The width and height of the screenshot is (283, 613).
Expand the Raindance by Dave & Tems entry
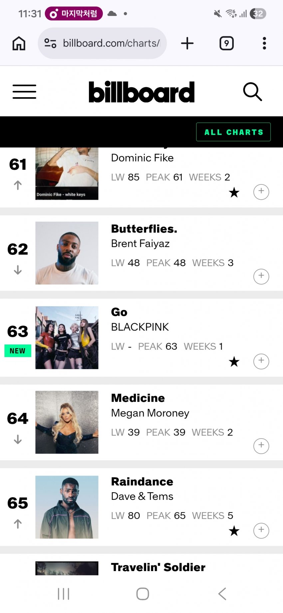coord(261,530)
